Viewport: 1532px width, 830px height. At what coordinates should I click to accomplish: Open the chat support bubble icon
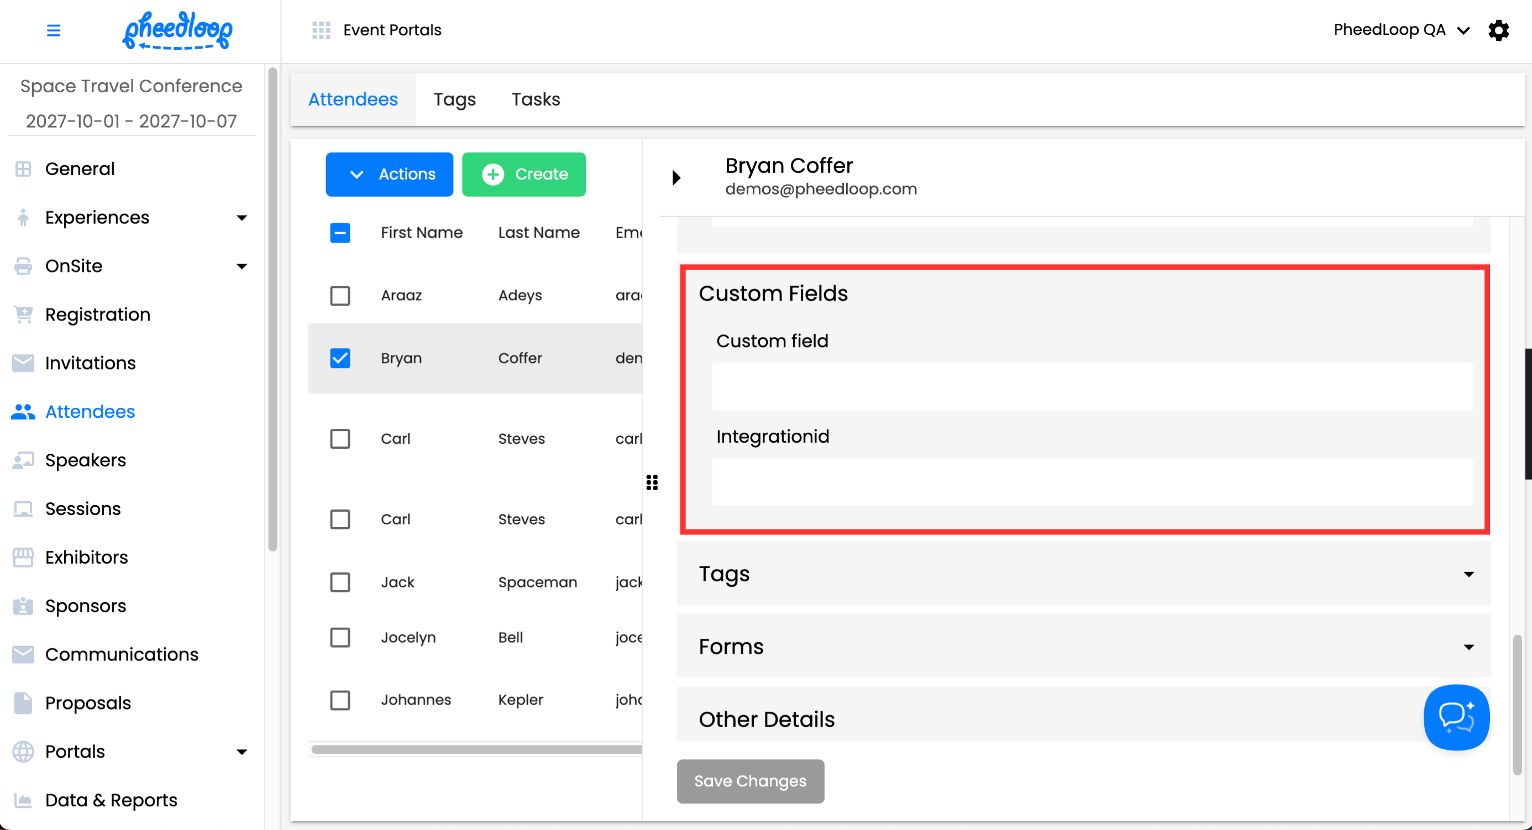[1456, 717]
